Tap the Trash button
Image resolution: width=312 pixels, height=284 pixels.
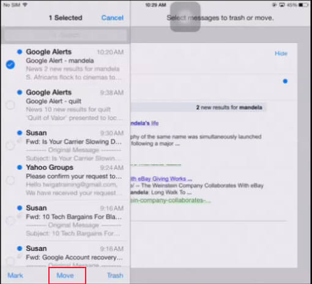click(115, 275)
